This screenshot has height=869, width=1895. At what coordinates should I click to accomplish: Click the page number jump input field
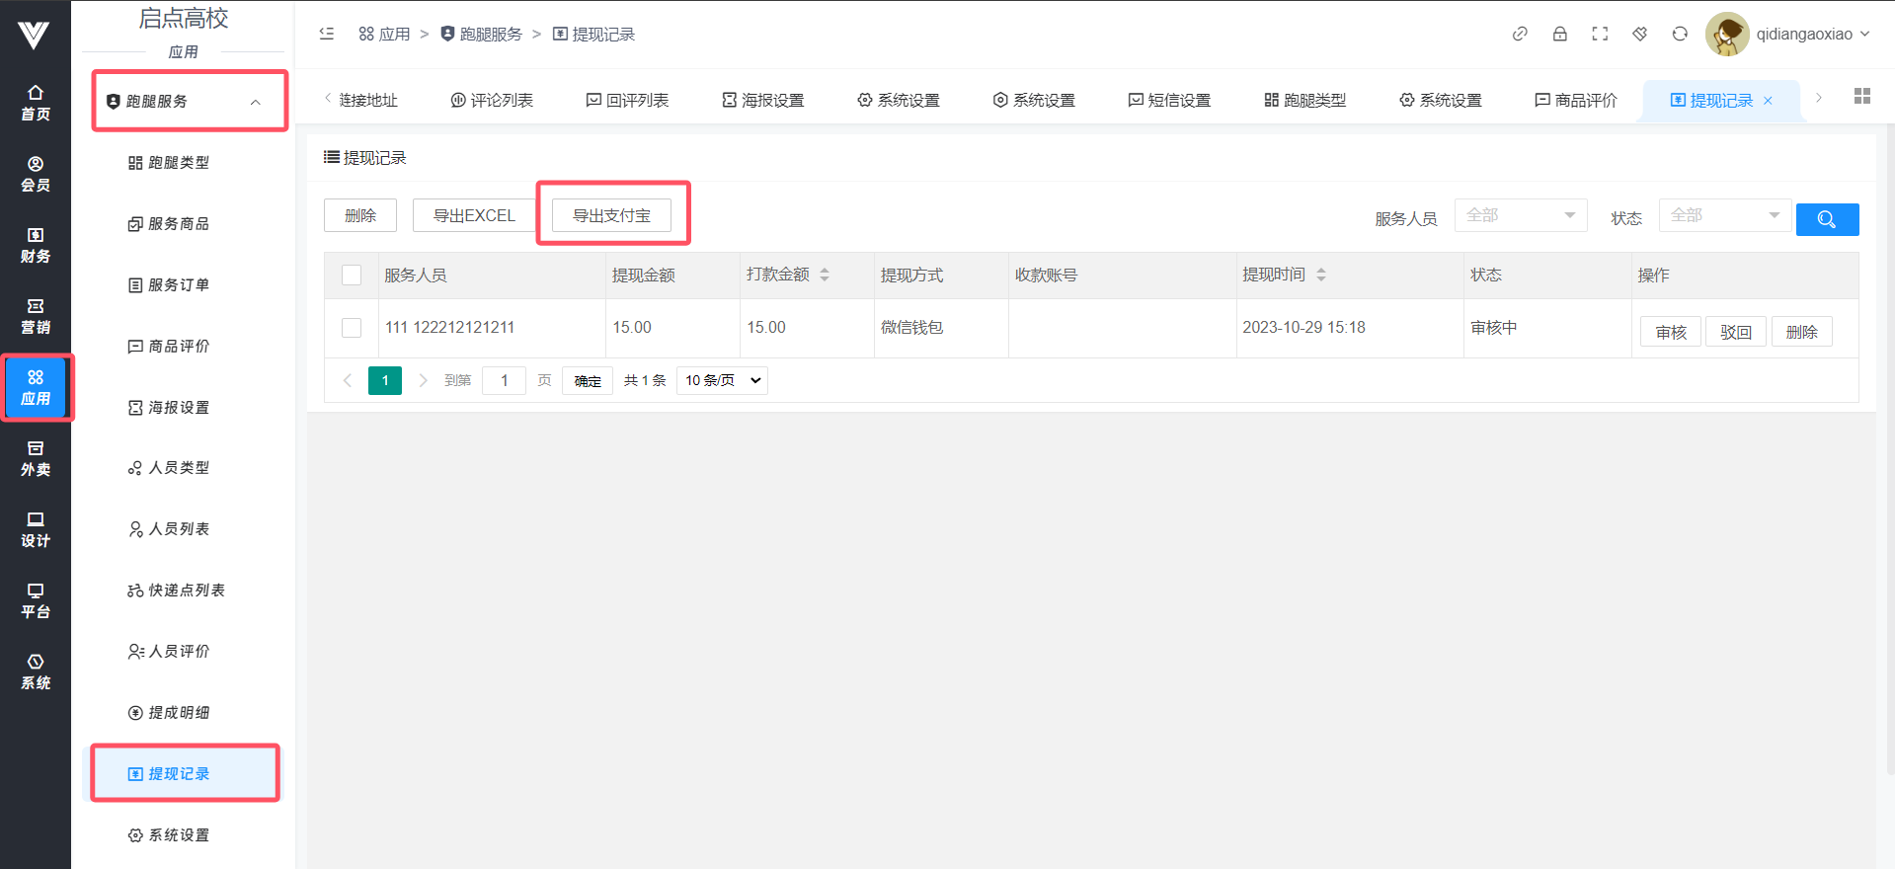(x=504, y=380)
